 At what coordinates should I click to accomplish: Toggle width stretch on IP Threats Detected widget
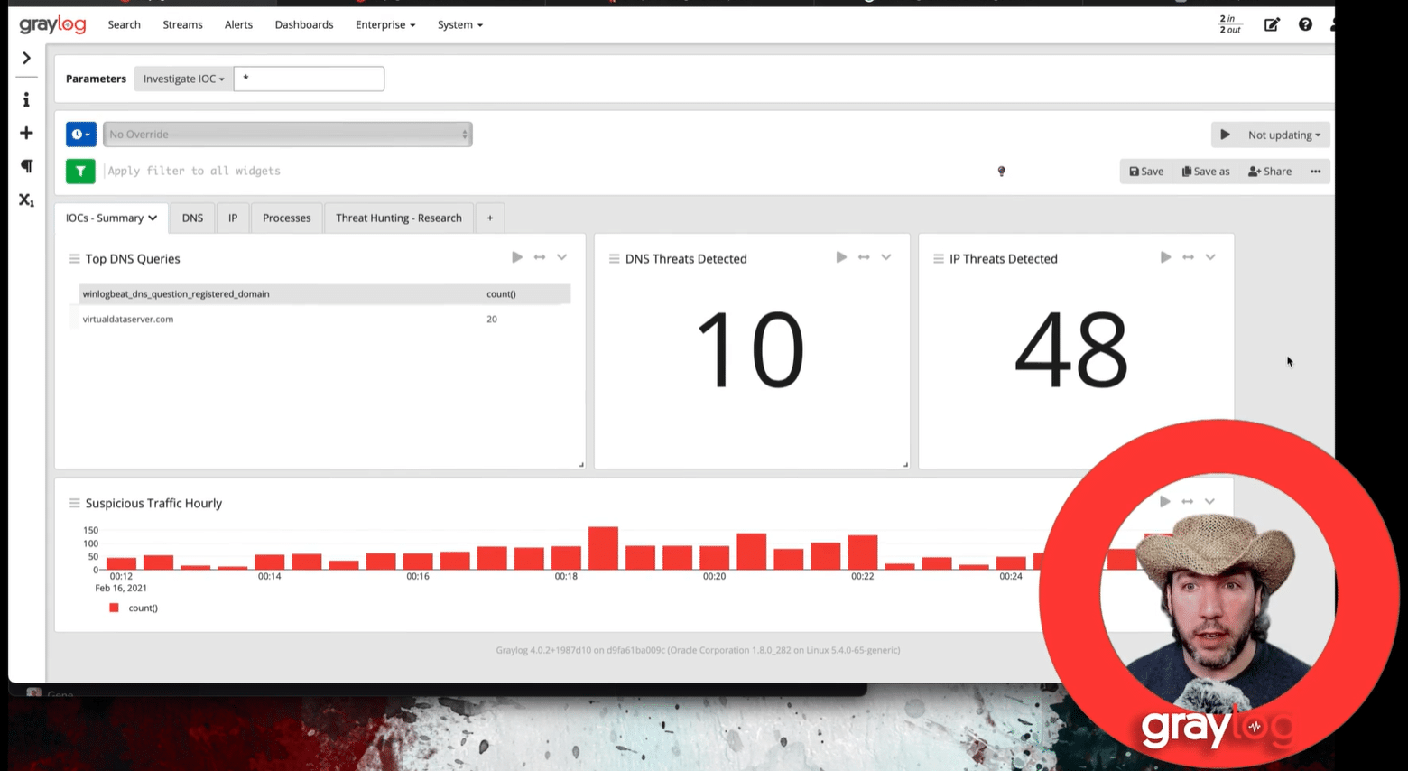(x=1188, y=257)
